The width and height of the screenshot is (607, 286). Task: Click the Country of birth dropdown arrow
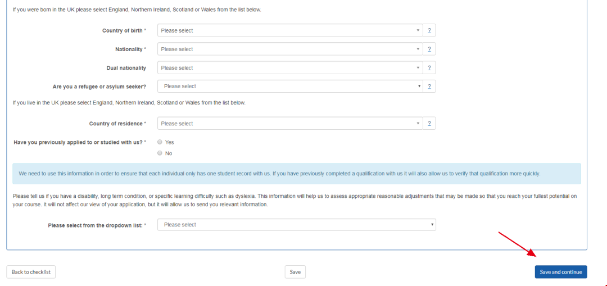point(418,30)
